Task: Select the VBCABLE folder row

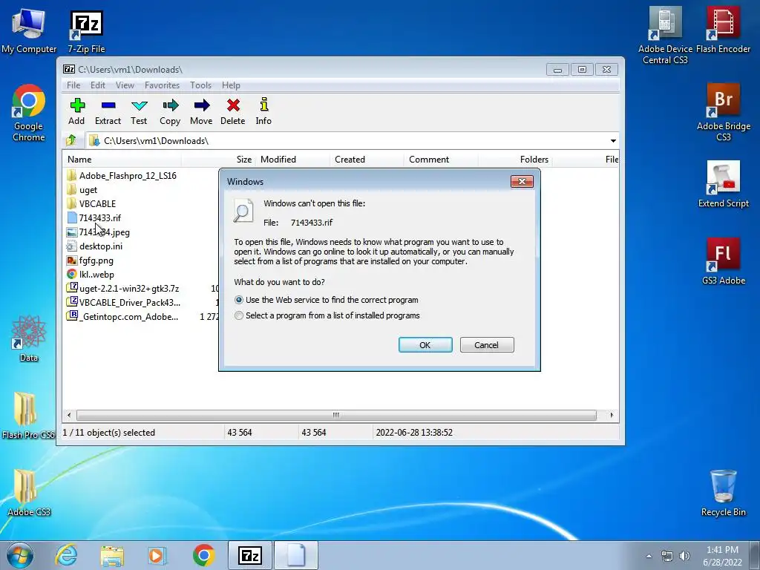Action: click(x=97, y=204)
